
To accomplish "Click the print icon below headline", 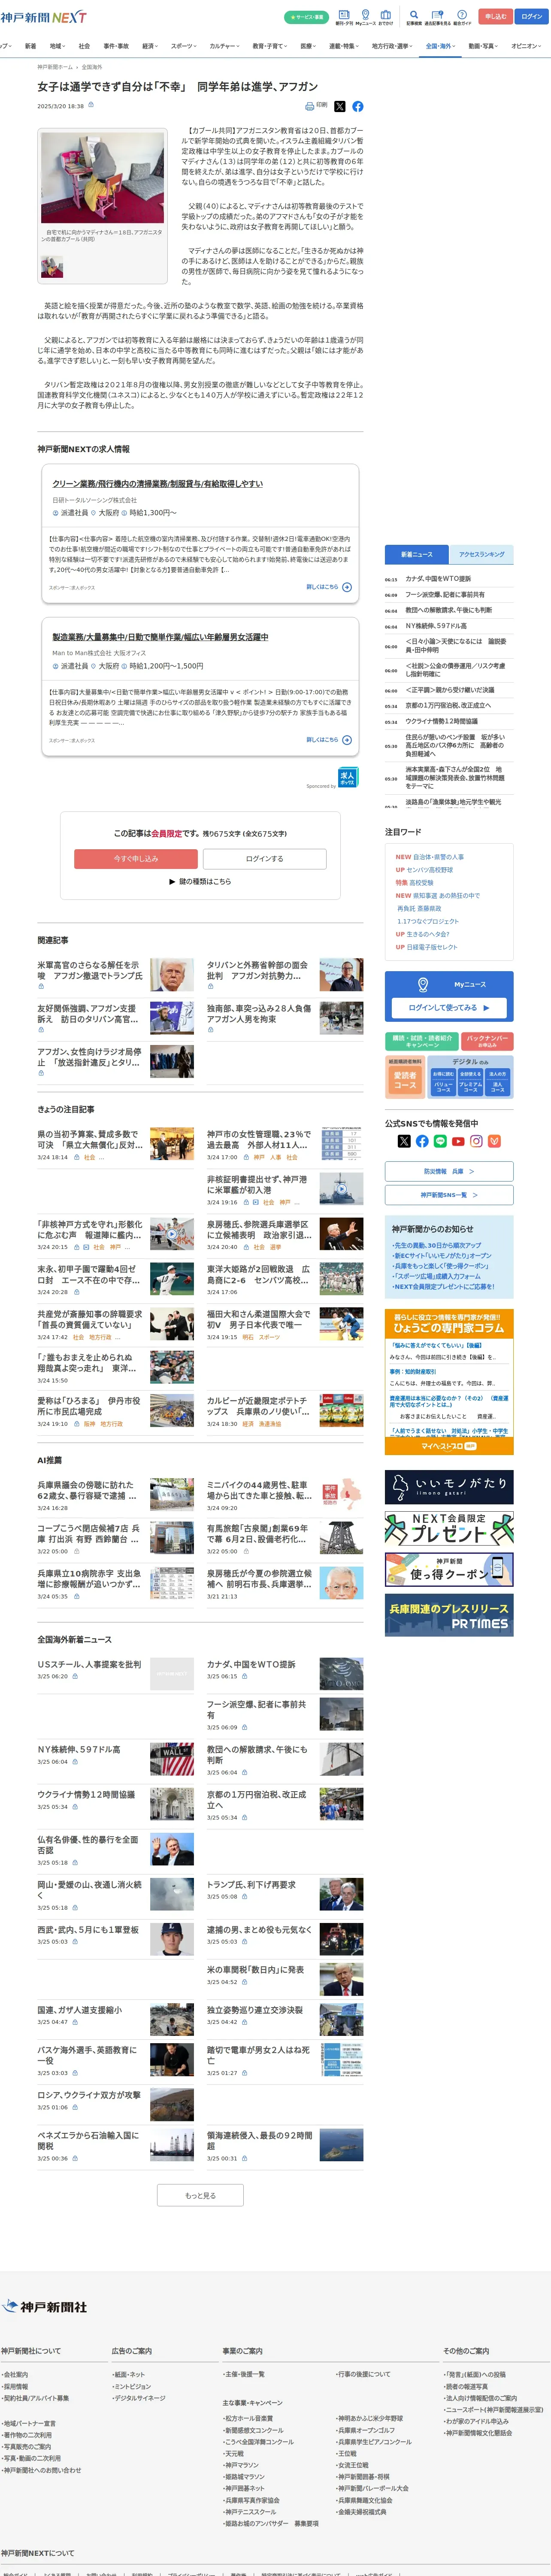I will point(310,106).
